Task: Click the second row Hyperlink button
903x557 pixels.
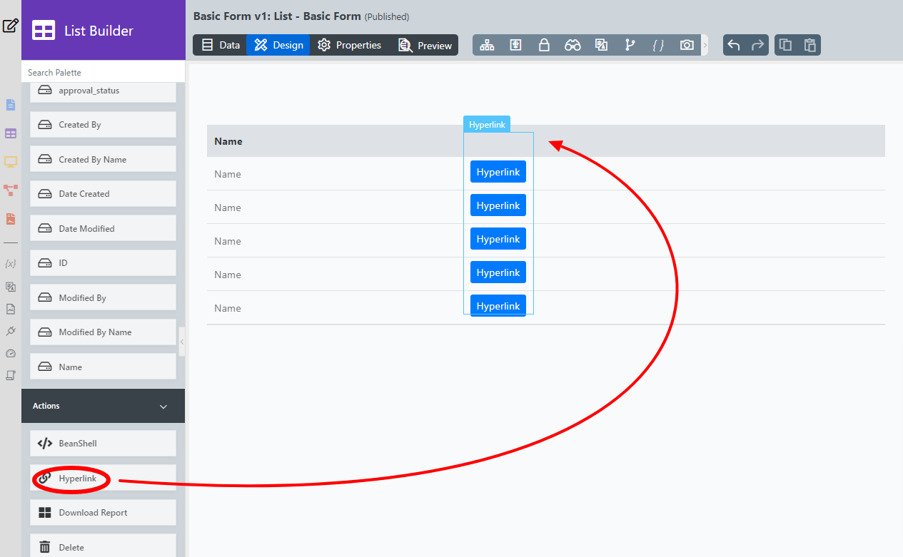Action: click(x=498, y=205)
